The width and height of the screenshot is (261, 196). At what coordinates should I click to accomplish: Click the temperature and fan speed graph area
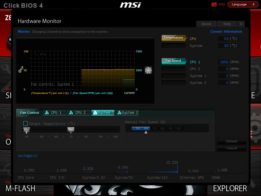coord(83,70)
